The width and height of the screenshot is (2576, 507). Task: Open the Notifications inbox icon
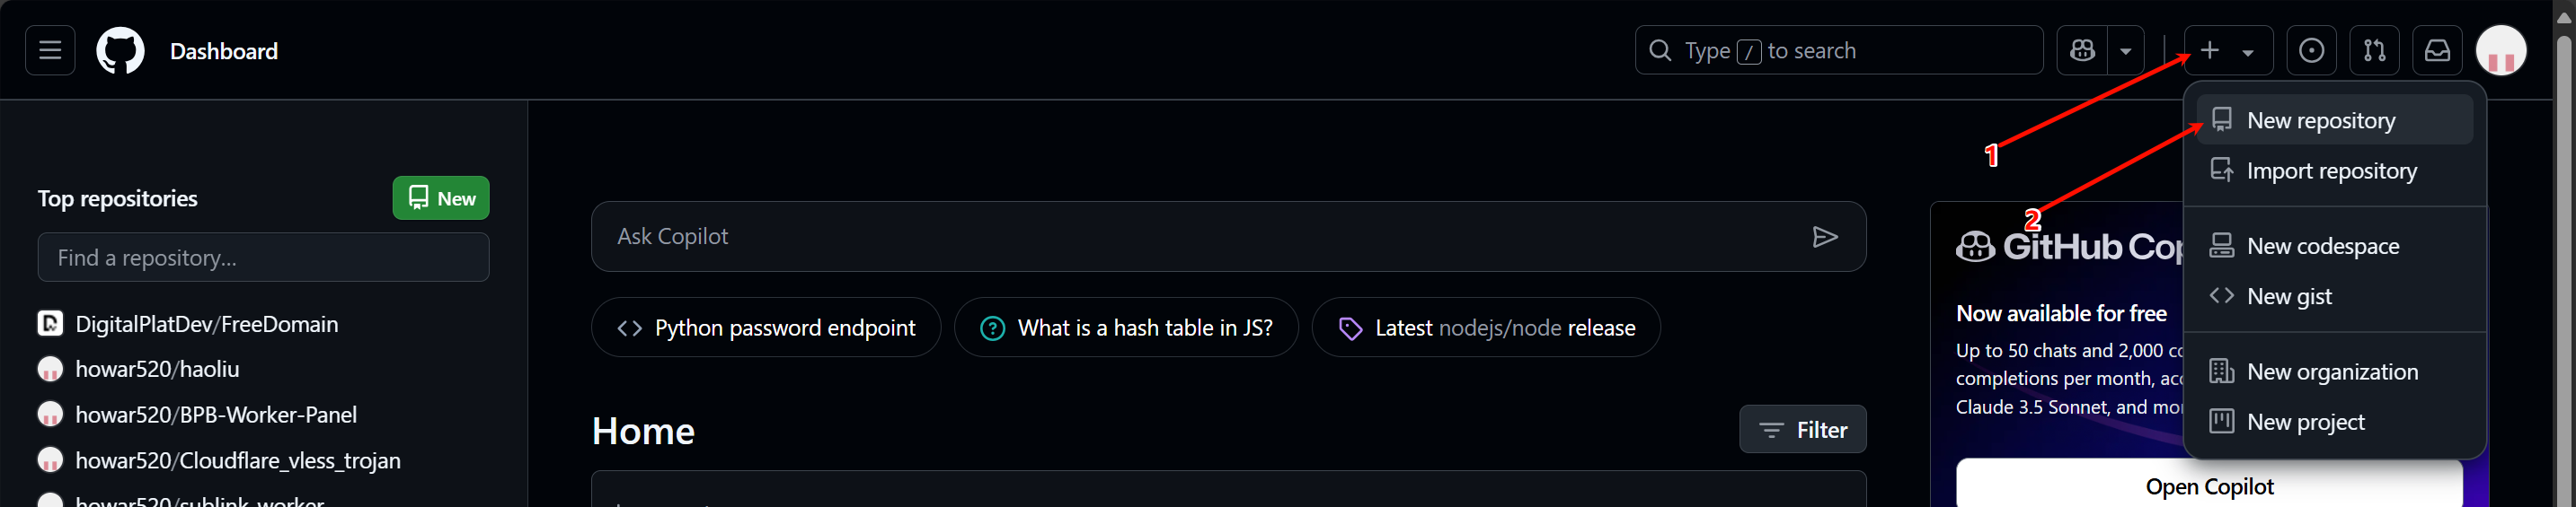(x=2437, y=50)
